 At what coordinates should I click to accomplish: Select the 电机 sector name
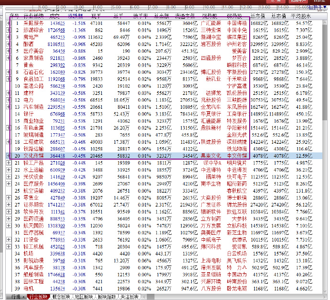(x=28, y=288)
